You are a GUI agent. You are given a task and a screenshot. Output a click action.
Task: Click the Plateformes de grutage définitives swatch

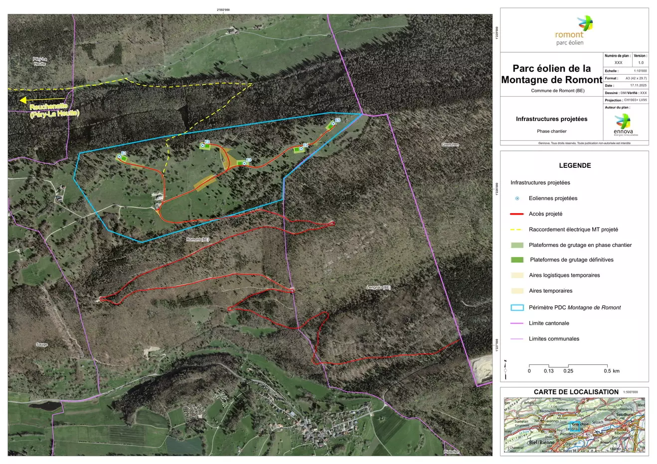[x=517, y=260]
